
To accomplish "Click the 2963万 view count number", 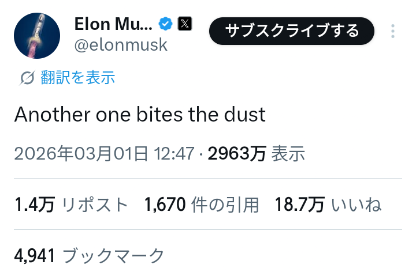I will tap(237, 153).
